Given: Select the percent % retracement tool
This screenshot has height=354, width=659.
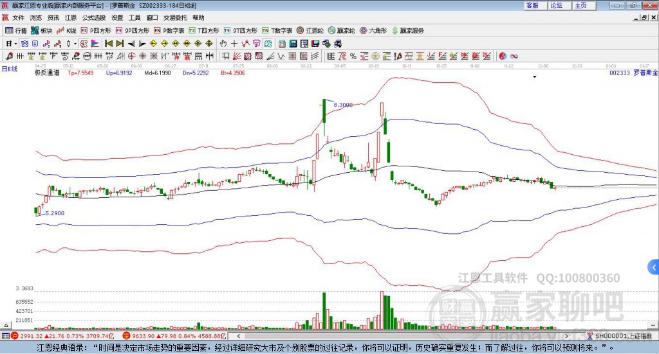Looking at the screenshot, I should 353,56.
